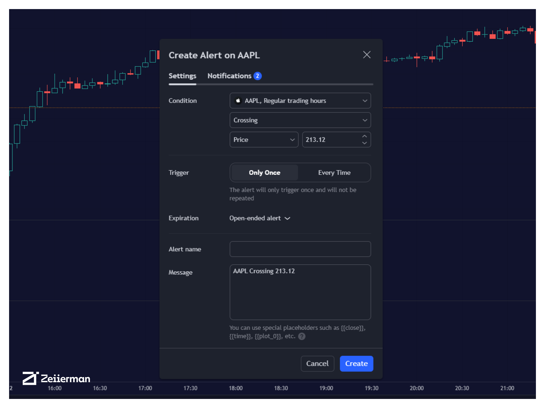Open the Price type dropdown
This screenshot has width=545, height=408.
pos(264,140)
